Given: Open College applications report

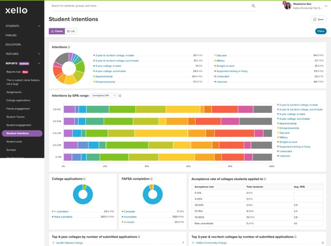Looking at the screenshot, I should point(18,100).
